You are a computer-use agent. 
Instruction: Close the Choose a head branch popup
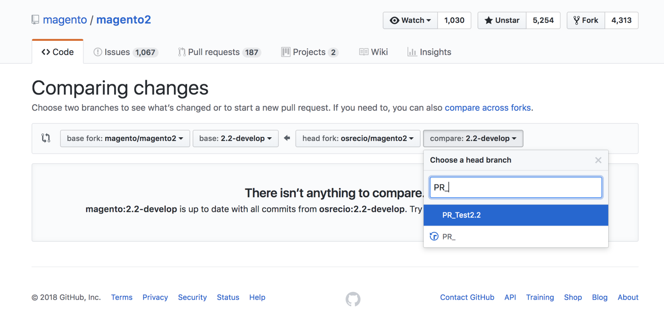598,160
